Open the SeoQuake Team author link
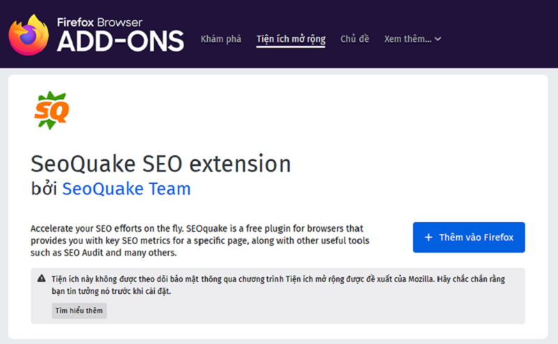The image size is (558, 344). tap(126, 189)
